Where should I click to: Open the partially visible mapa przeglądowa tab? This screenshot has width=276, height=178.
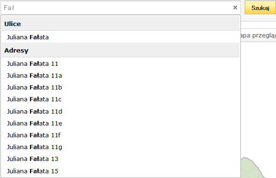[x=258, y=36]
